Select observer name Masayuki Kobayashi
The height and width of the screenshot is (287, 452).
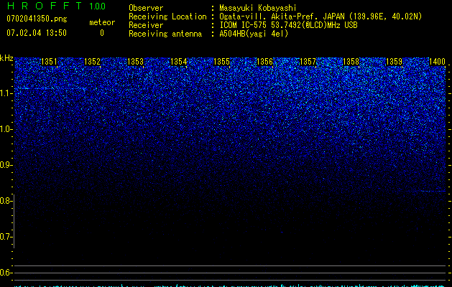click(258, 8)
